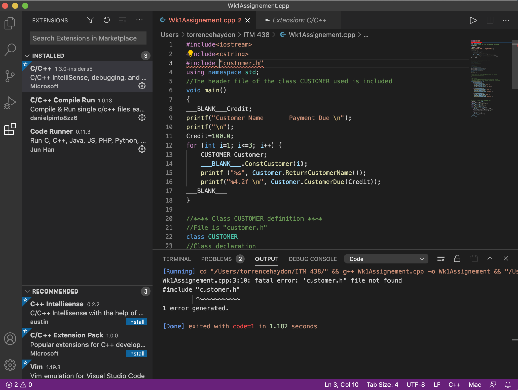518x390 pixels.
Task: Clear the output panel
Action: click(441, 259)
